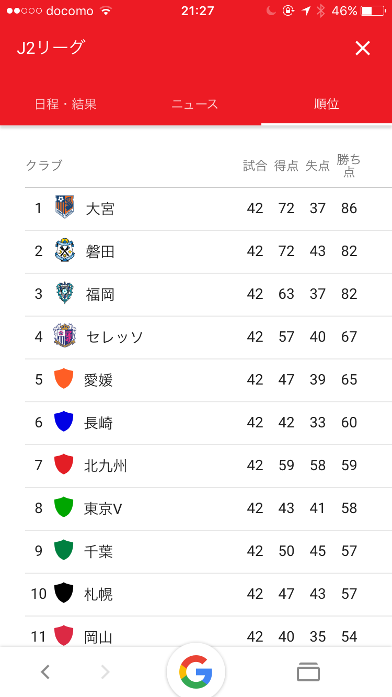The image size is (392, 697).
Task: Open the browser tabs switcher icon
Action: click(x=308, y=672)
